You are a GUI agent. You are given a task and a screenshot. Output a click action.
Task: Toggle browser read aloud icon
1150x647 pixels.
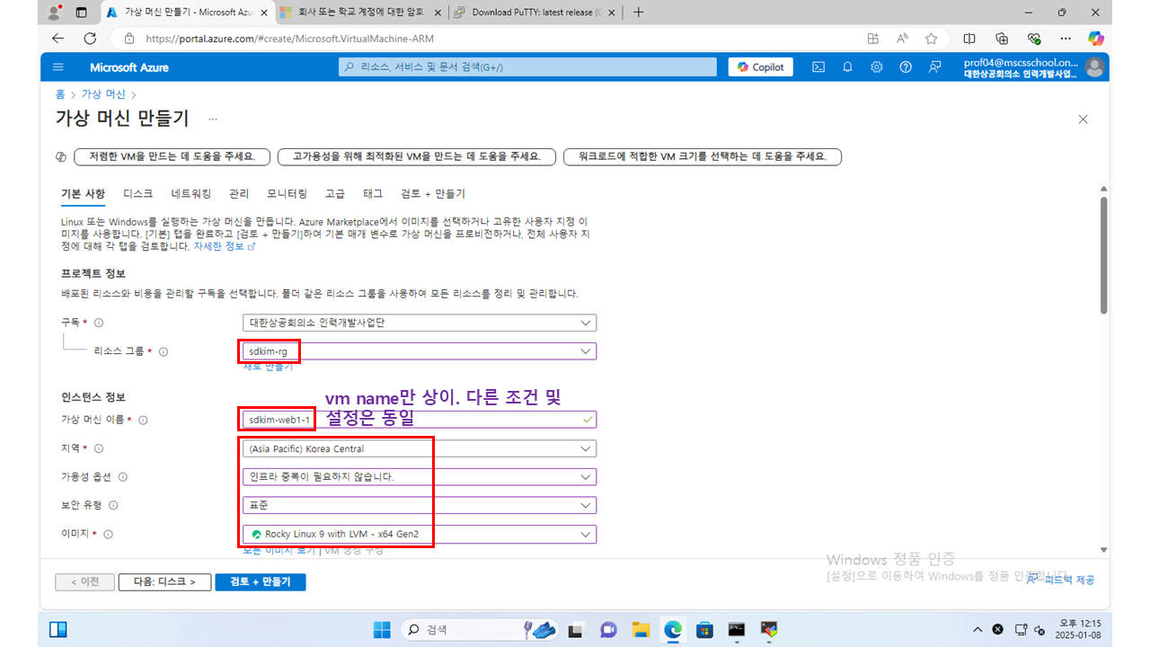[x=902, y=39]
